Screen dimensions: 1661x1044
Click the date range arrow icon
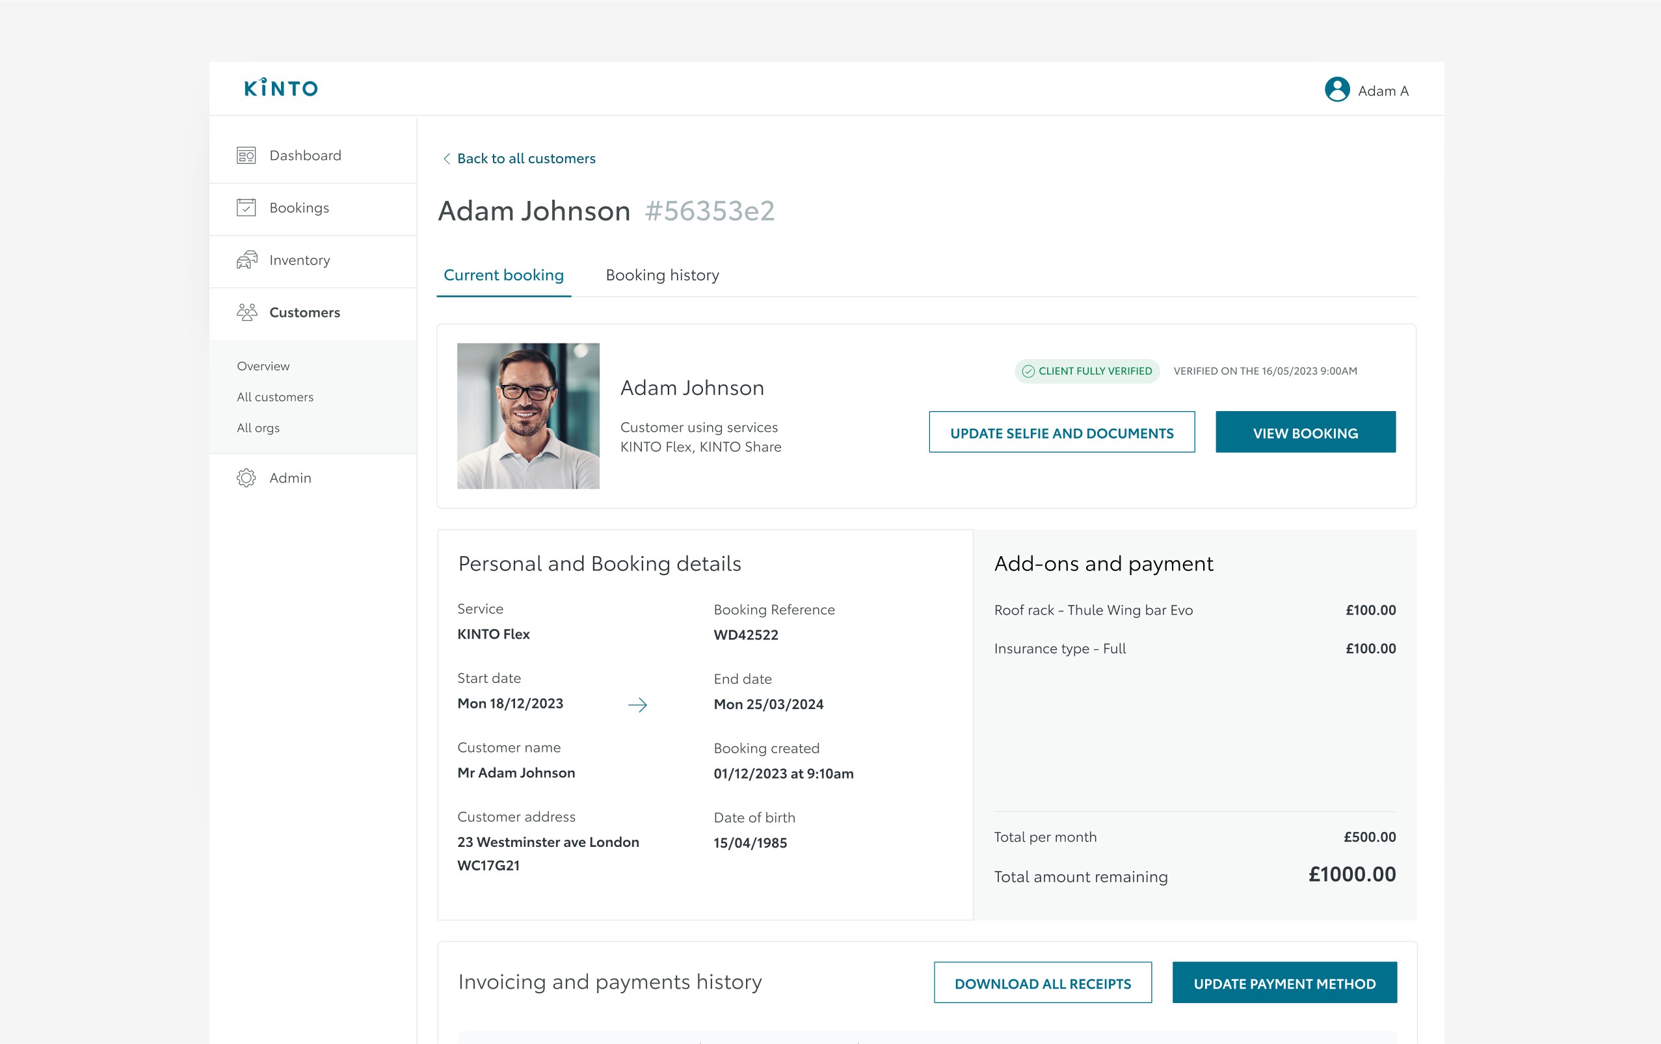pyautogui.click(x=637, y=704)
